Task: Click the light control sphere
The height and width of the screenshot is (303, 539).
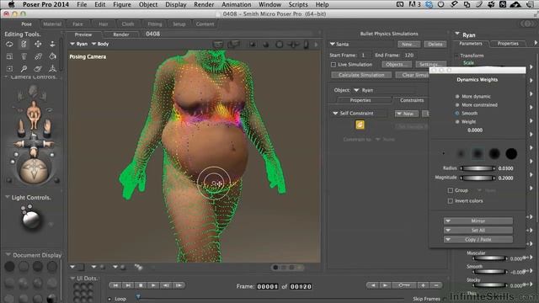Action: coord(31,219)
